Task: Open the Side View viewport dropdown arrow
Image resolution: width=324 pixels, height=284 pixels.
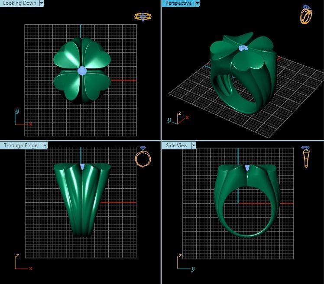Action: [194, 145]
